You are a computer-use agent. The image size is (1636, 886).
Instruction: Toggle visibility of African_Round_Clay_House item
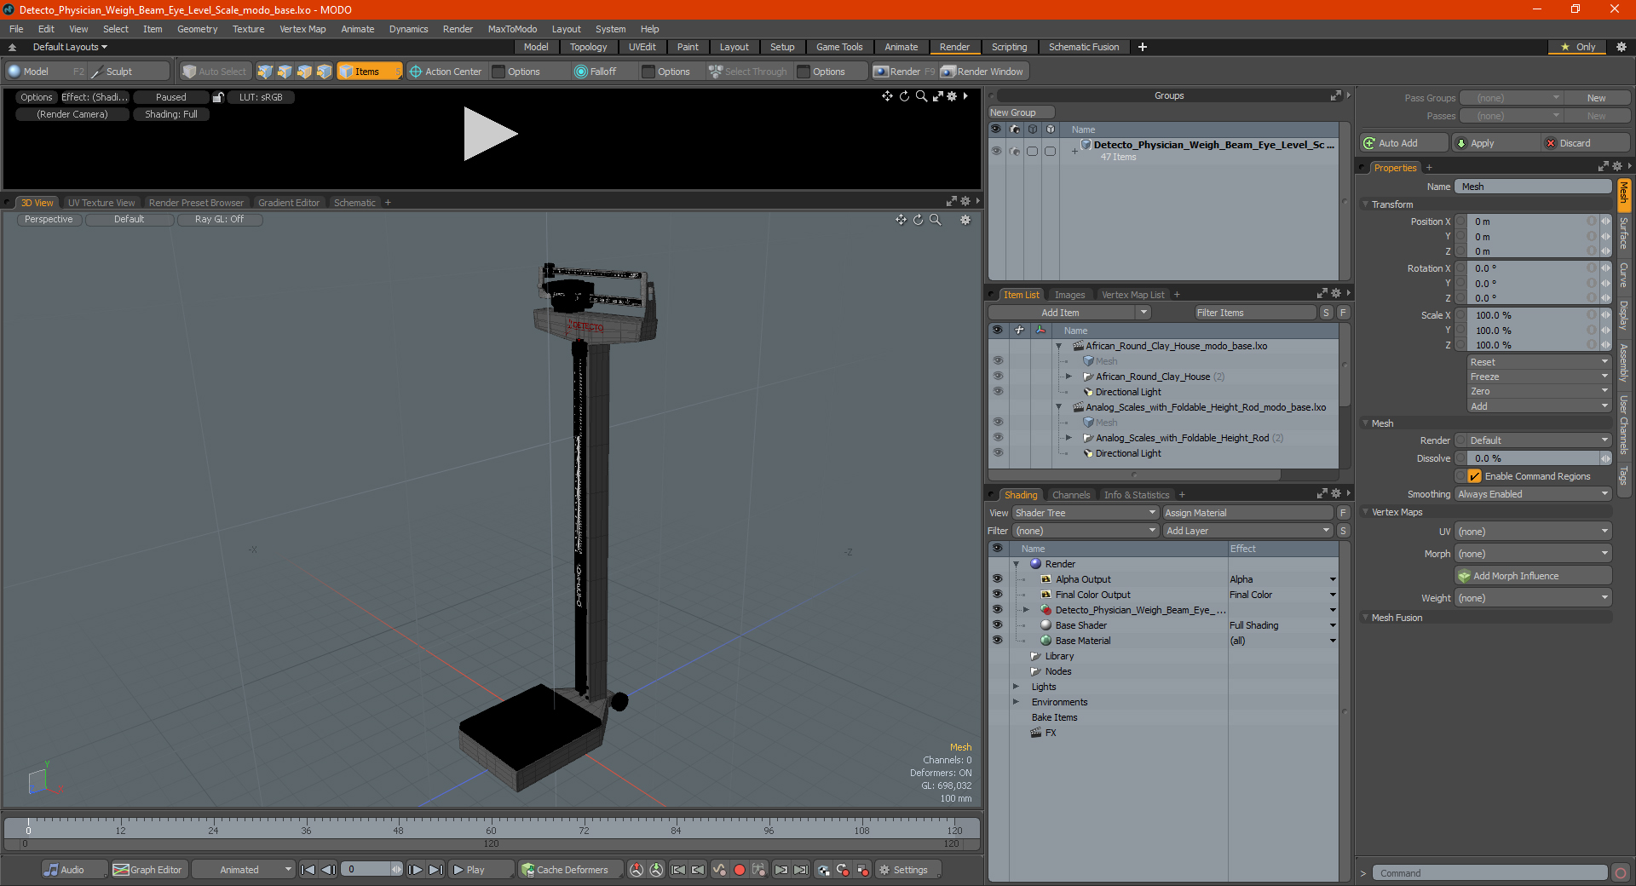[998, 377]
